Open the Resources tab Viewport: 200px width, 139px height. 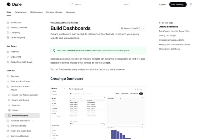pos(71,12)
